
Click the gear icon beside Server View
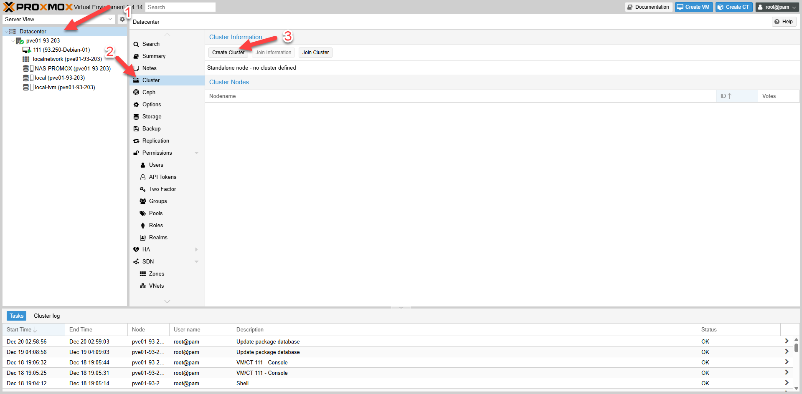(x=122, y=19)
